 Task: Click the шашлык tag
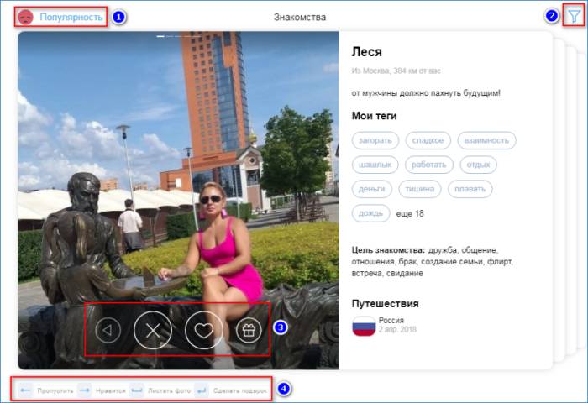point(375,165)
